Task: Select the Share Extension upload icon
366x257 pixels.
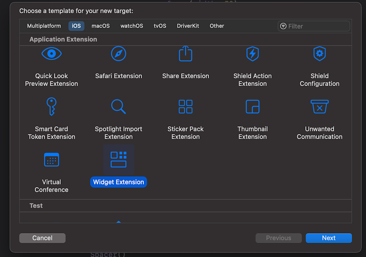Action: (x=186, y=53)
